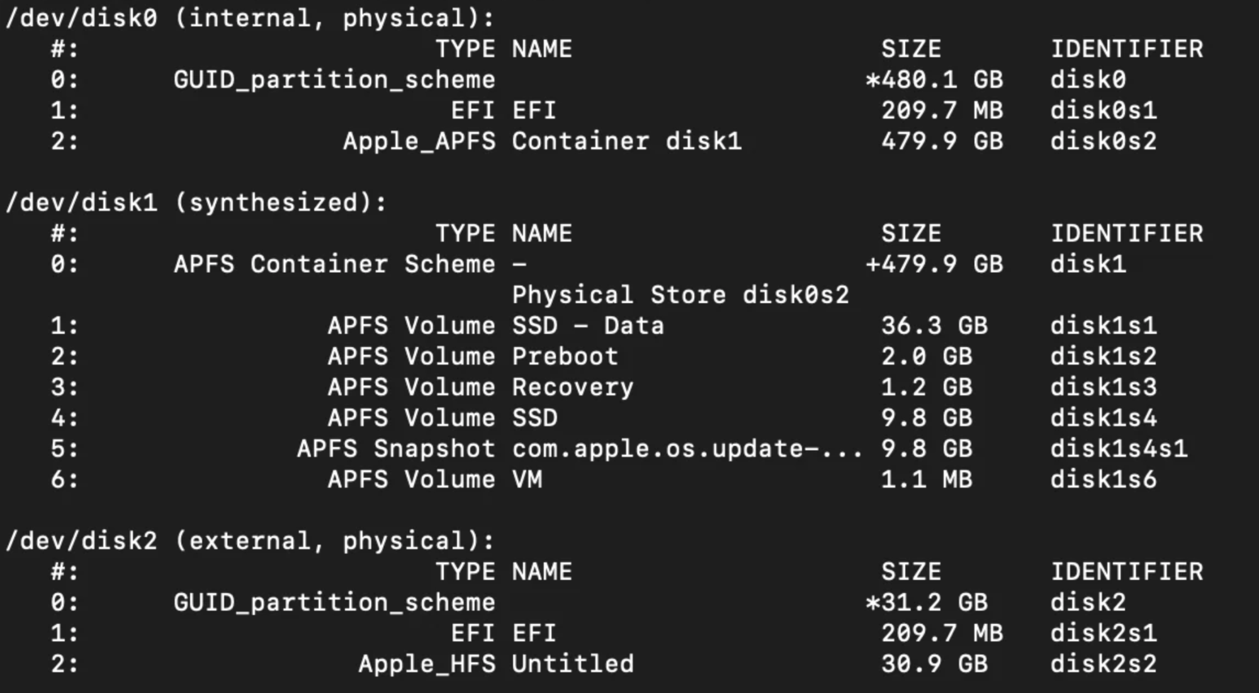Click the Container disk1 name
1259x693 pixels.
[626, 141]
